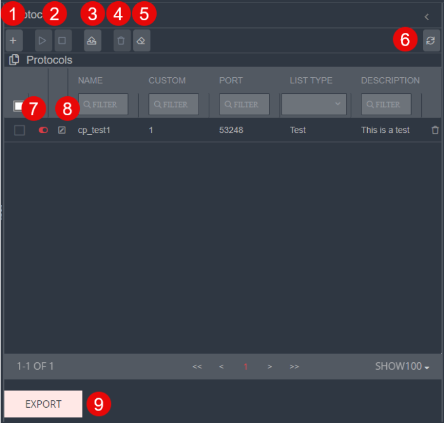444x423 pixels.
Task: Collapse the panel with the left chevron
Action: click(x=426, y=16)
